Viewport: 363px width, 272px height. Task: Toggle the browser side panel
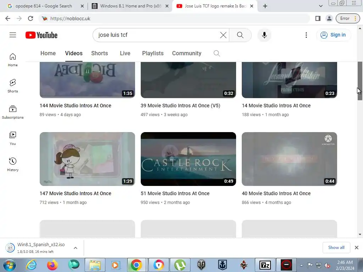[318, 18]
